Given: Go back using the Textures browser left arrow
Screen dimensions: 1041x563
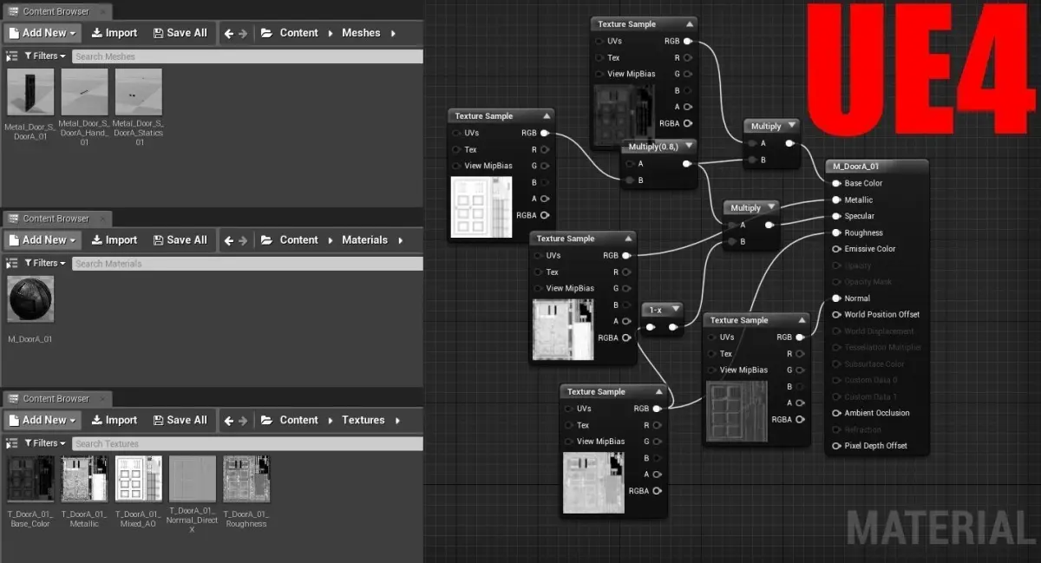Looking at the screenshot, I should coord(228,421).
